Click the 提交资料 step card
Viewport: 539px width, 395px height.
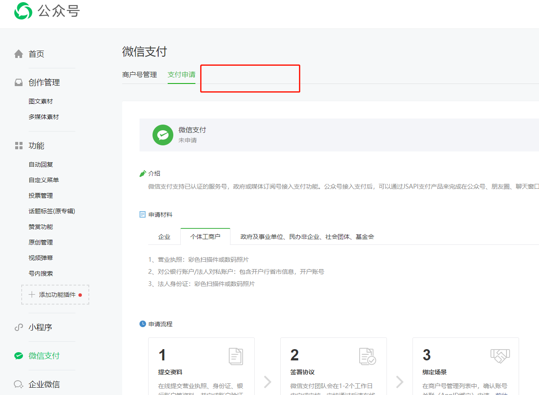coord(201,366)
